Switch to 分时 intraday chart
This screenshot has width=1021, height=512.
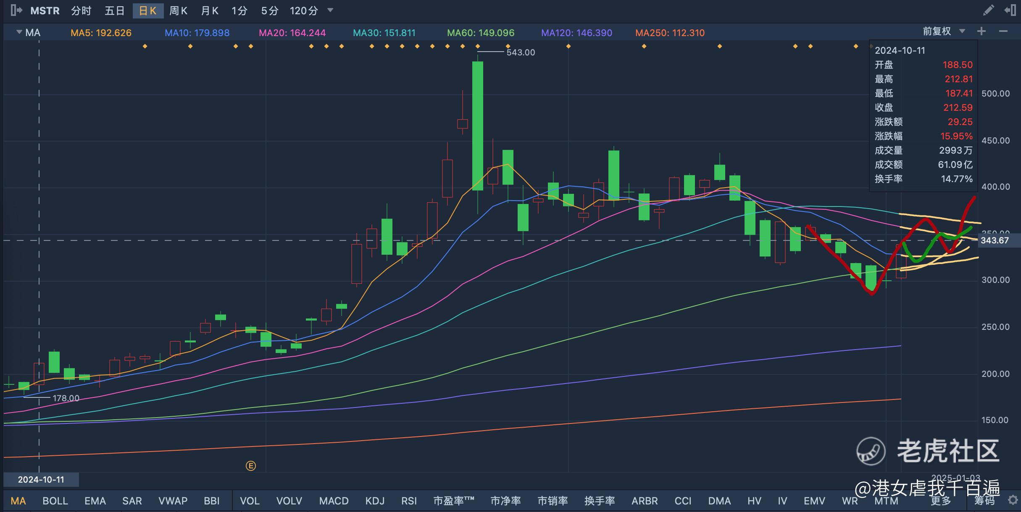point(81,10)
